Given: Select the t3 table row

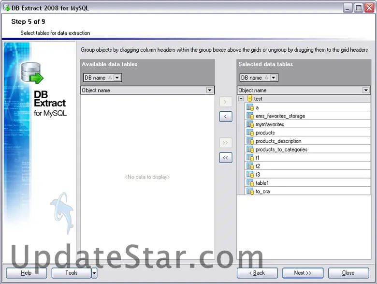Looking at the screenshot, I should pos(307,175).
